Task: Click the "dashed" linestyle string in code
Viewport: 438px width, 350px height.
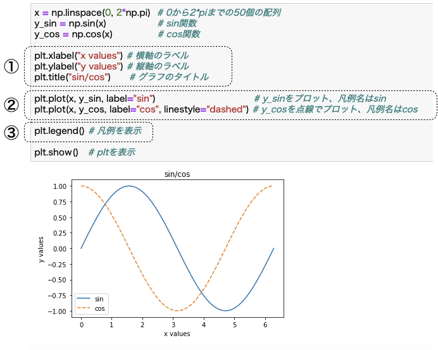Action: click(x=228, y=109)
